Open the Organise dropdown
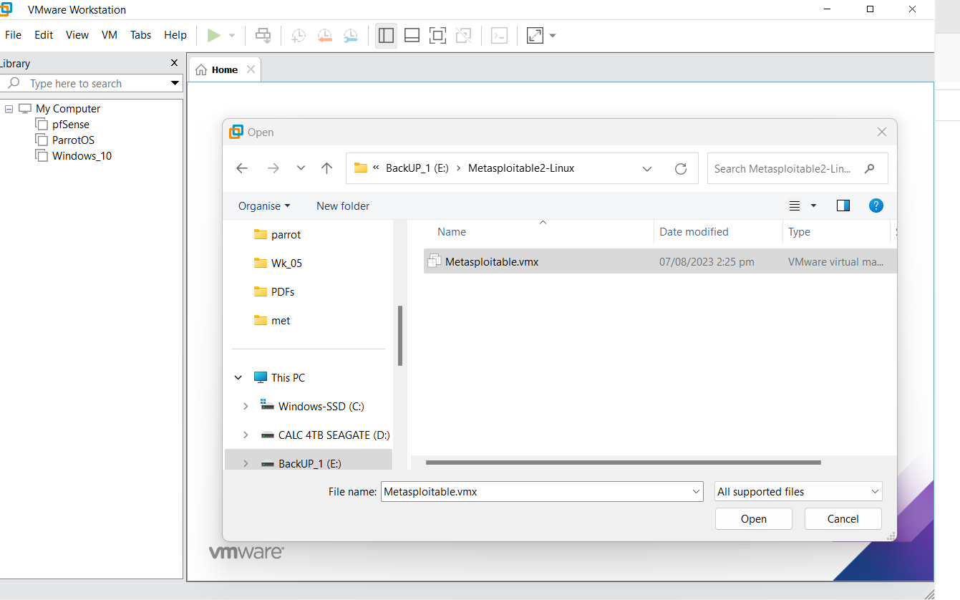This screenshot has width=960, height=600. tap(264, 206)
